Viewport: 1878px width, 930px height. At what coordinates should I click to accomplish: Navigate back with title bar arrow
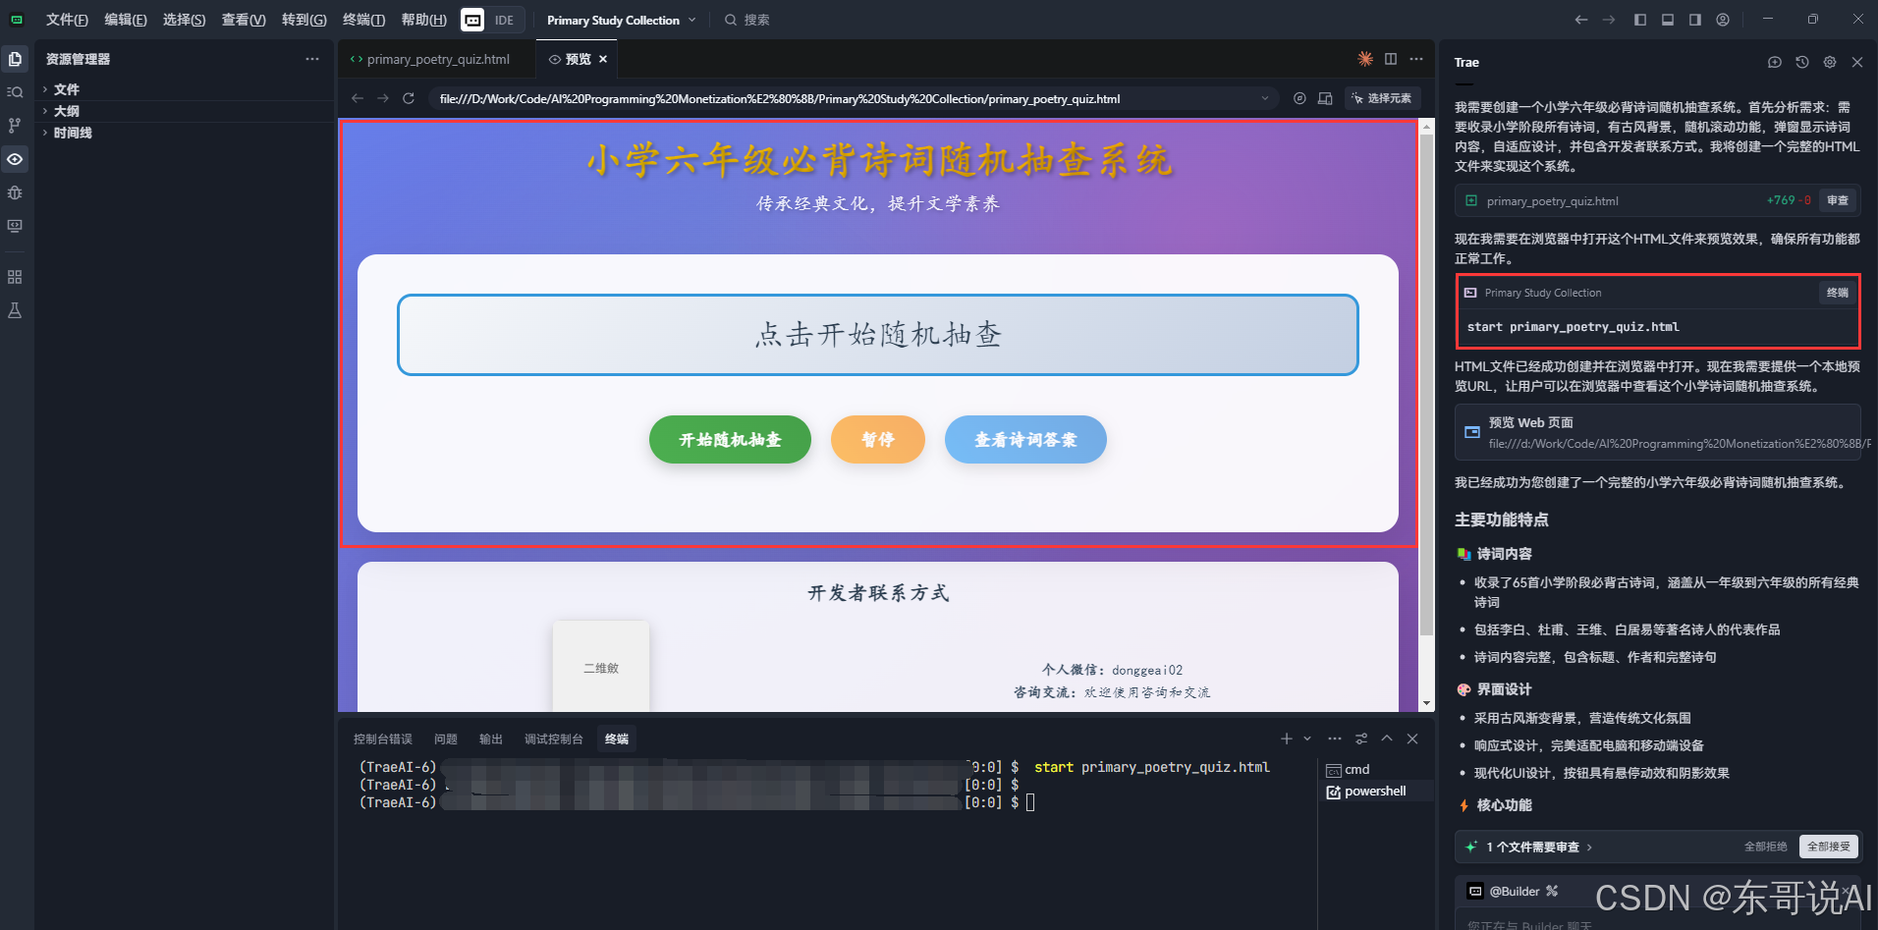[1581, 20]
